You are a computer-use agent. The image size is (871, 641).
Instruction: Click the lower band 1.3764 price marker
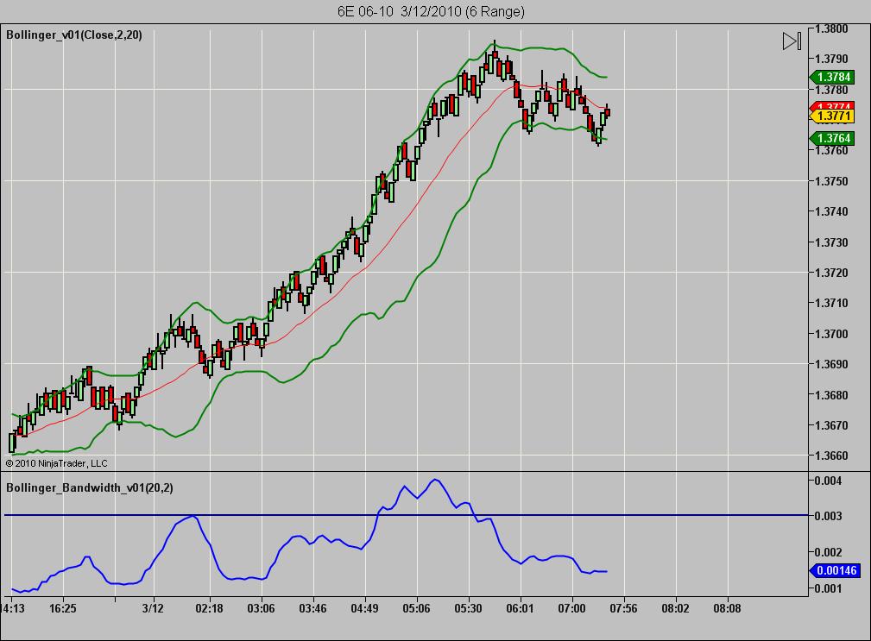click(x=831, y=138)
